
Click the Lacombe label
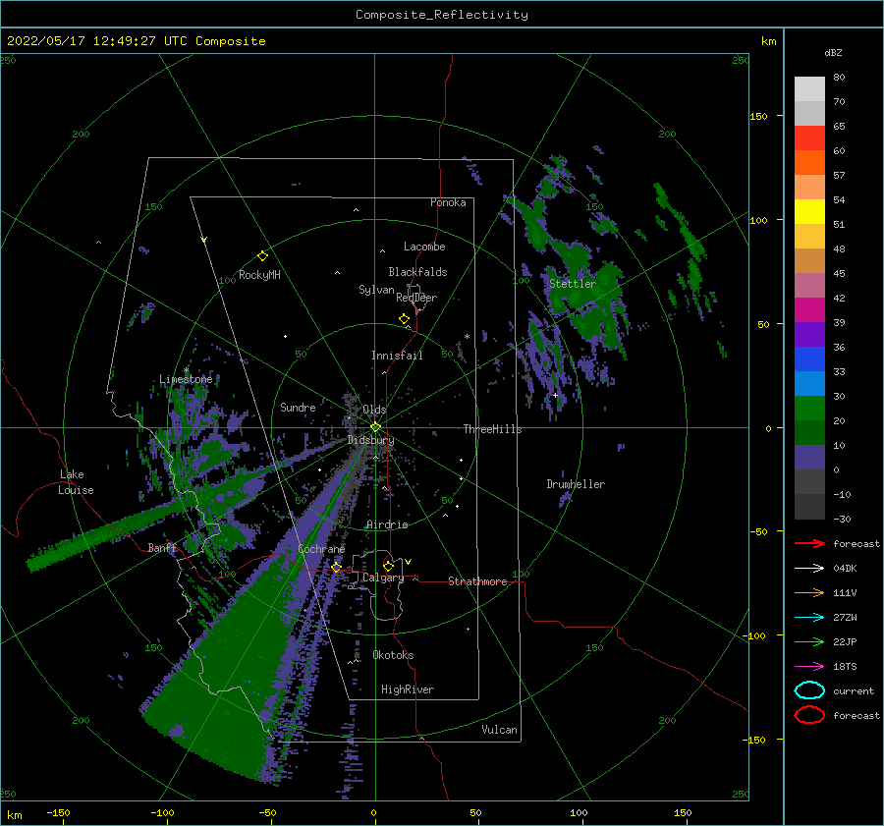424,247
